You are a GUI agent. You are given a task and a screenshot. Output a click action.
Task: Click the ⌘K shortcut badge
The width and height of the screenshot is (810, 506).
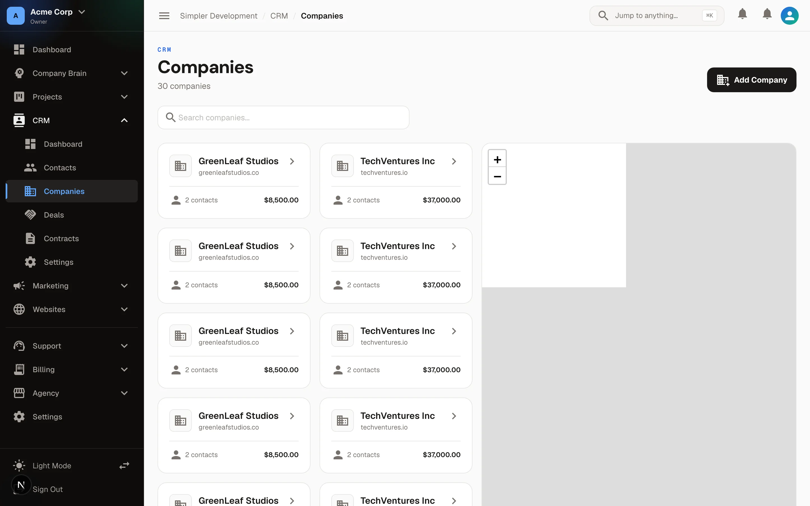pos(709,15)
